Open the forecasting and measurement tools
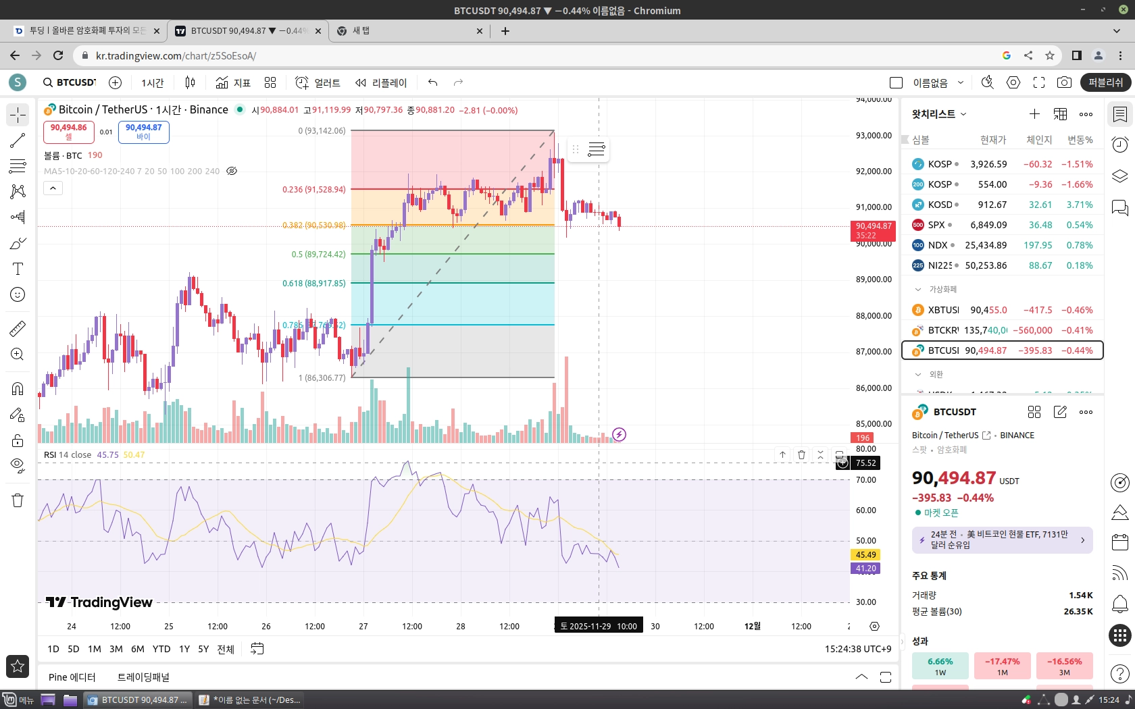This screenshot has width=1135, height=709. pyautogui.click(x=18, y=217)
